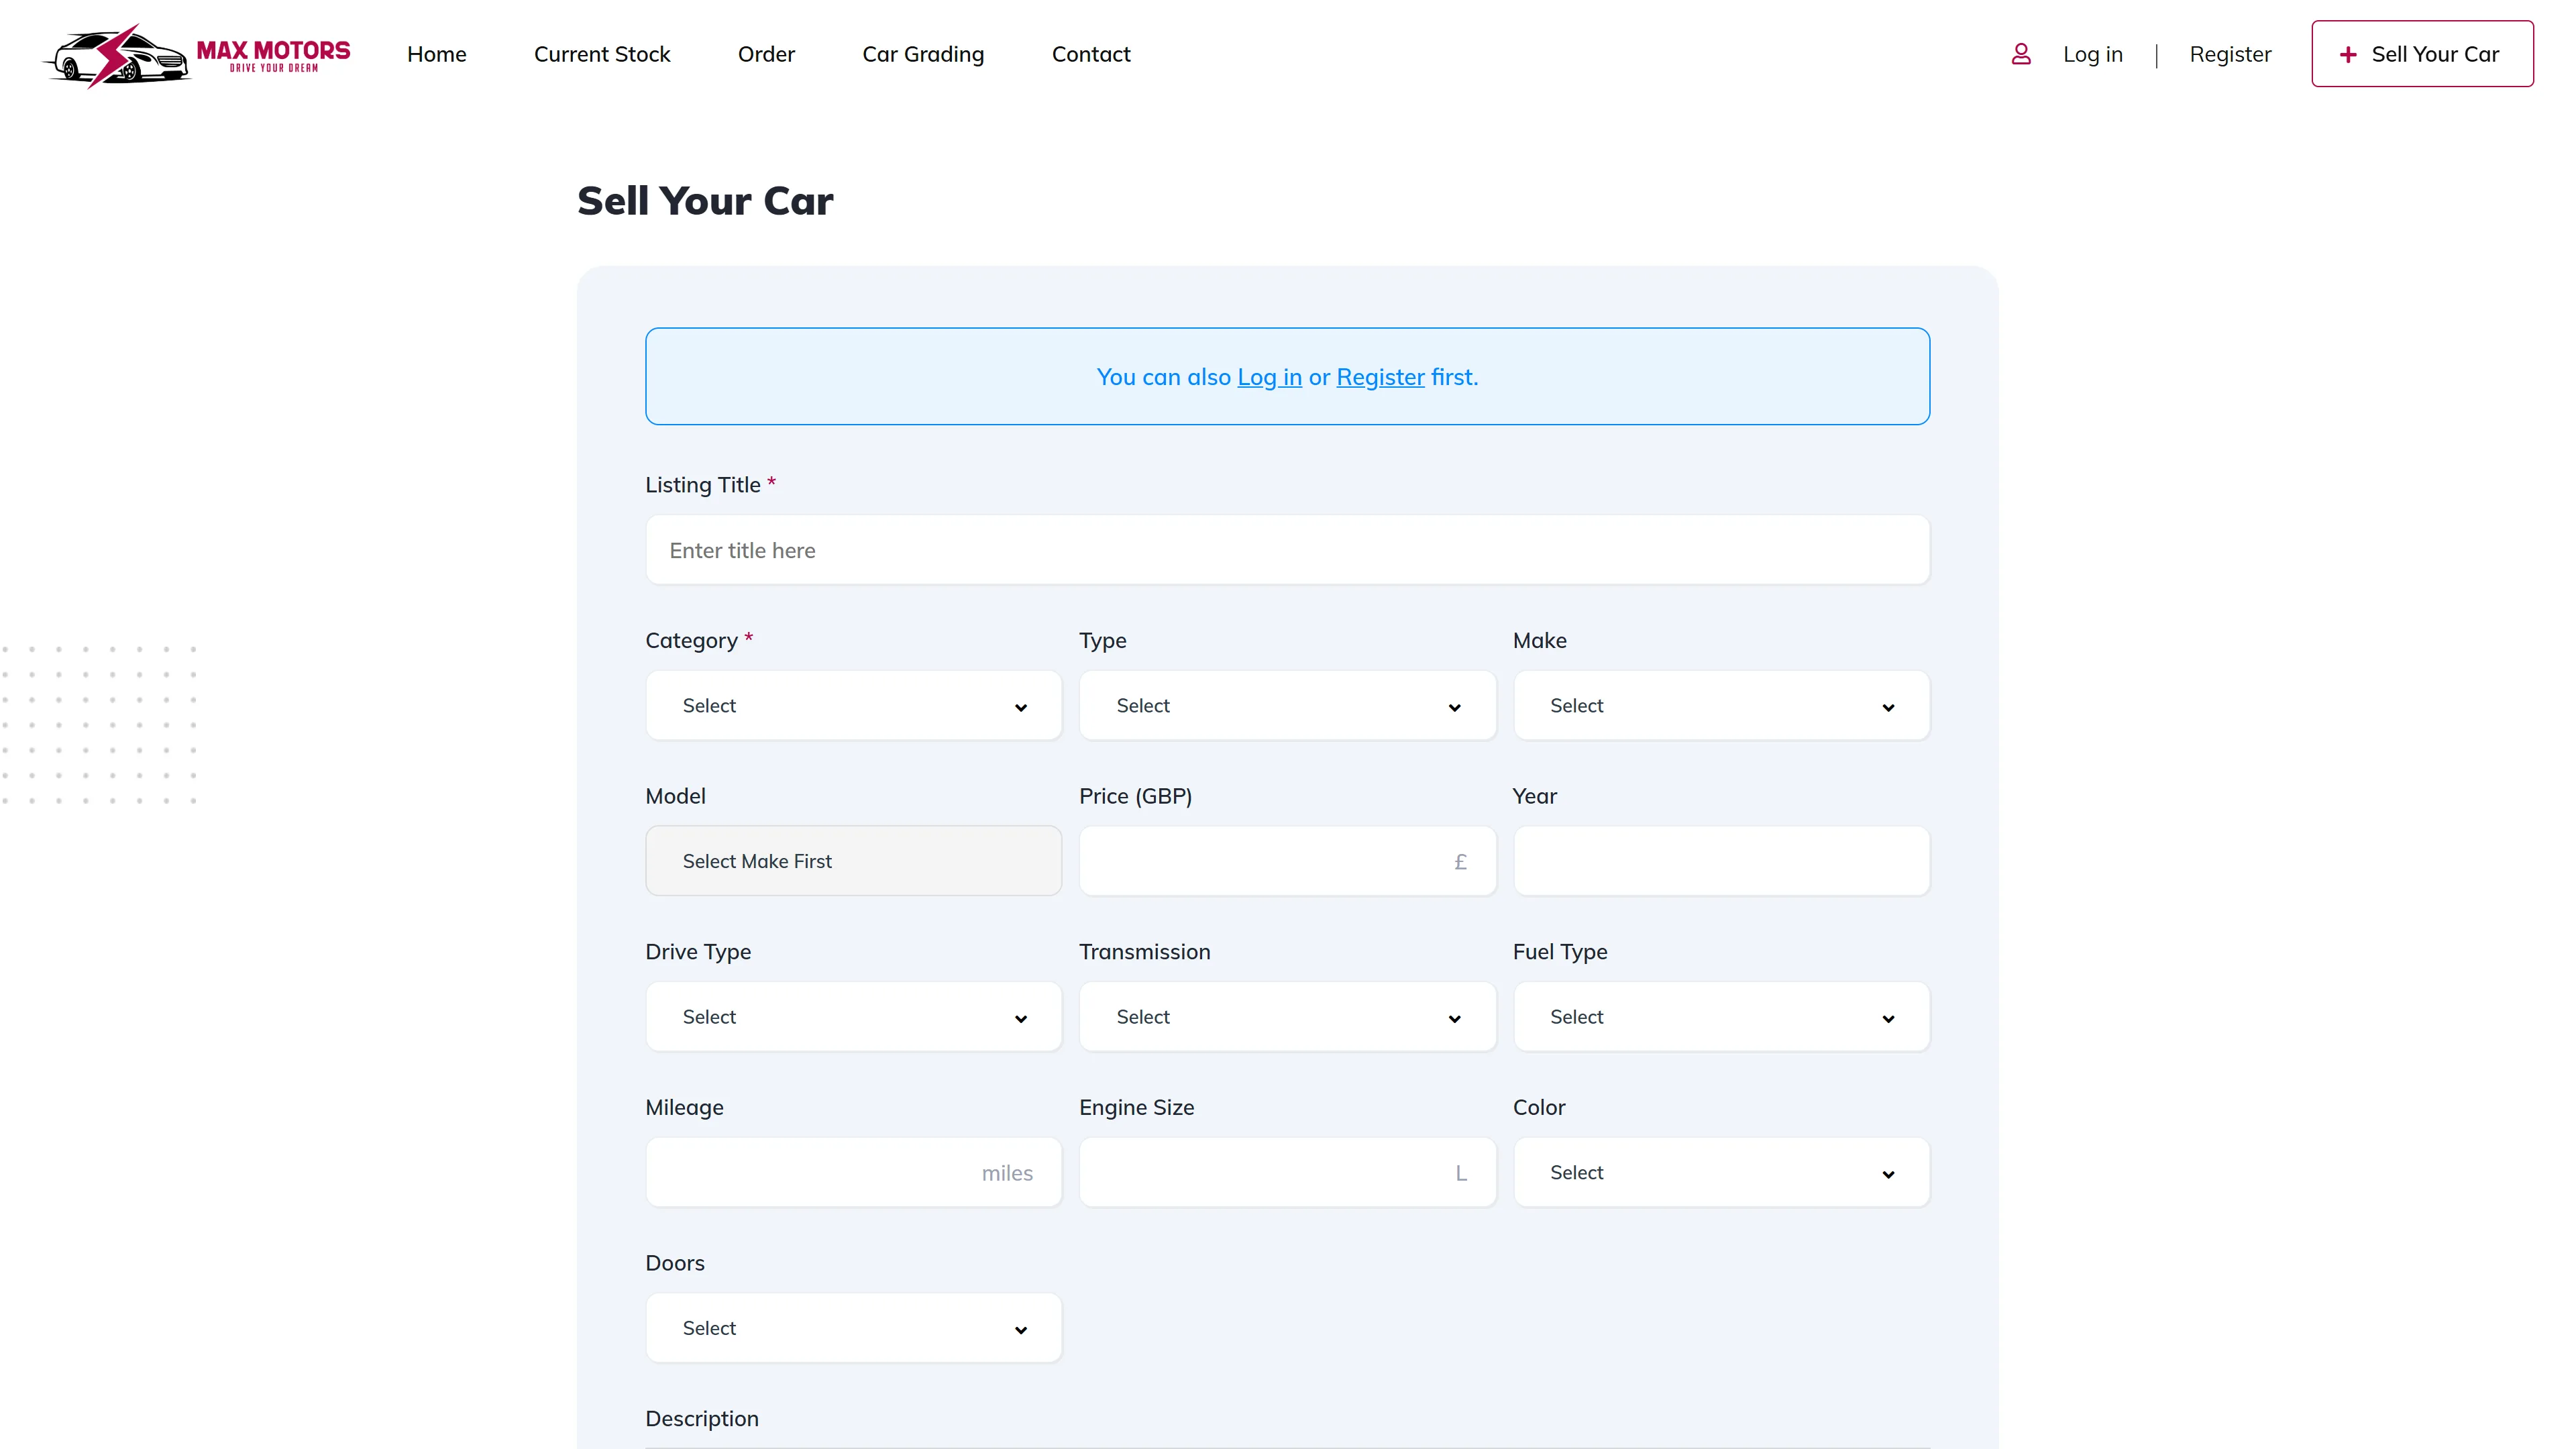Click the plus icon on Sell Your Car
The image size is (2576, 1449).
[x=2347, y=55]
